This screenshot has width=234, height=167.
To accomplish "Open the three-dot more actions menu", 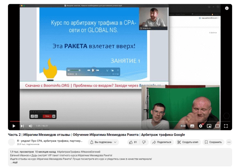I will point(229,142).
